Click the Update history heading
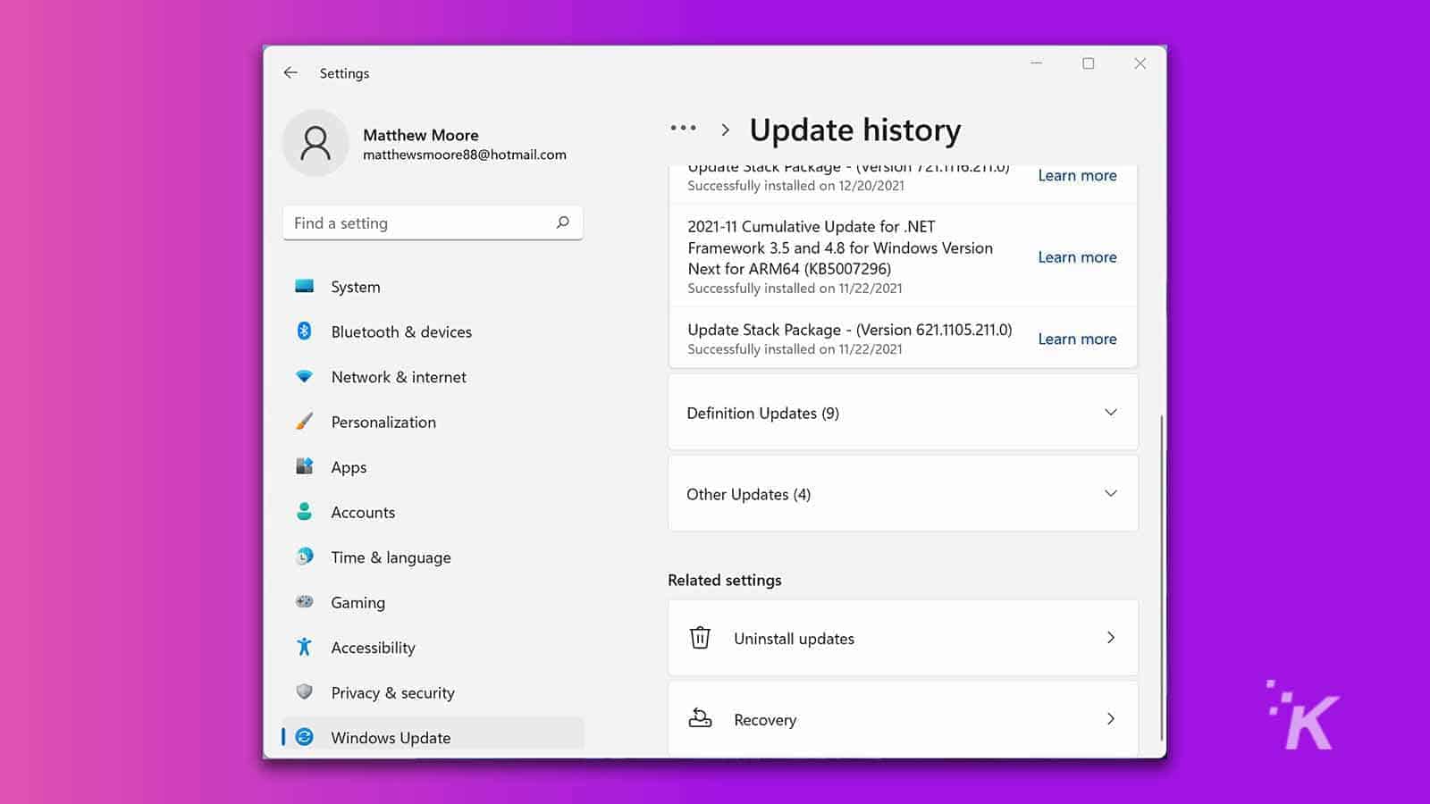1430x804 pixels. 855,130
